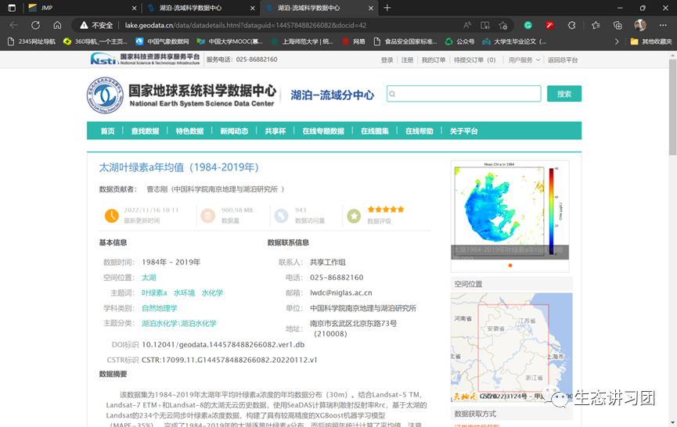Switch to the second 湖泊-流域科学数据中心 tab
Screen dimensions: 677x427
[x=201, y=8]
